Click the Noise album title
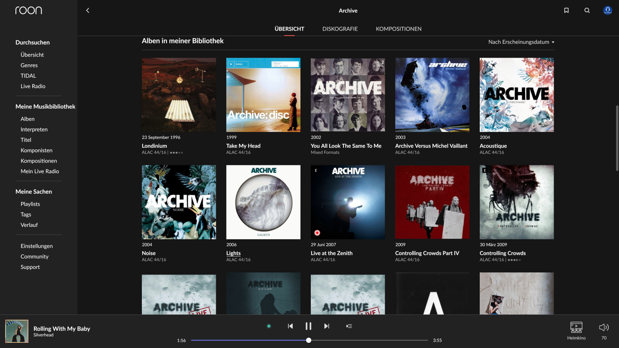Image resolution: width=619 pixels, height=348 pixels. tap(149, 253)
